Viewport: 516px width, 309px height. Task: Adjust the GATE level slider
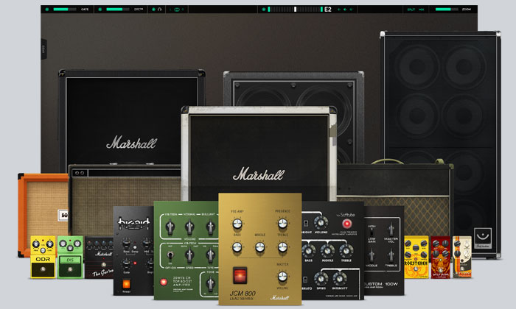65,9
